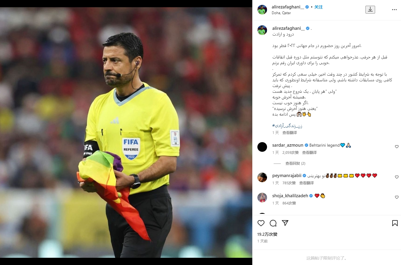Like the post with the heart icon
The width and height of the screenshot is (401, 265).
click(x=261, y=223)
